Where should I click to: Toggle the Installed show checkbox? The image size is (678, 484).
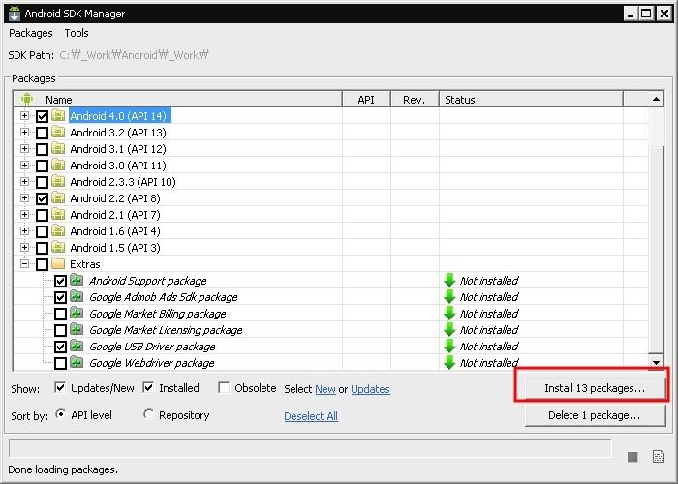point(148,387)
